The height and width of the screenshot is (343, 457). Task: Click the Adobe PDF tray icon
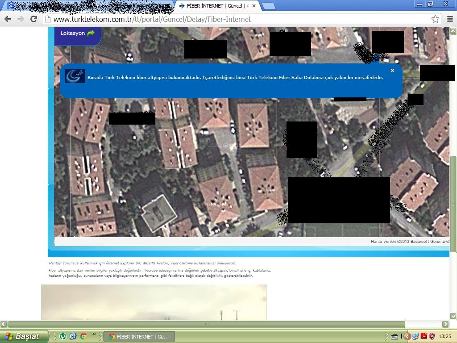[424, 336]
